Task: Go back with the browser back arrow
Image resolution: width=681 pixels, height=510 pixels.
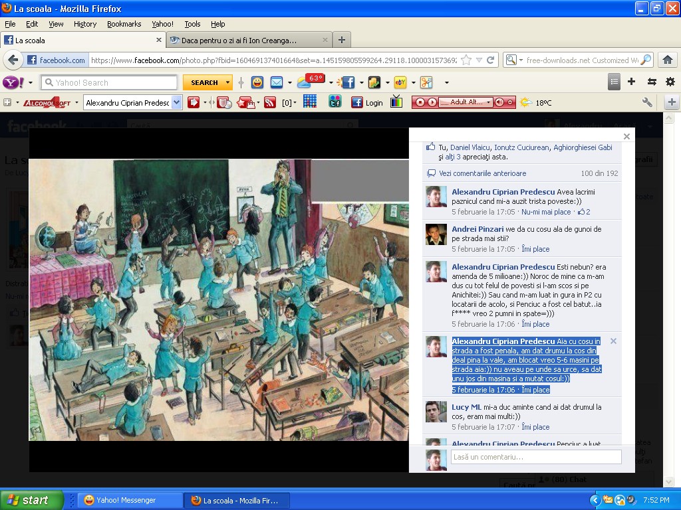Action: click(13, 60)
